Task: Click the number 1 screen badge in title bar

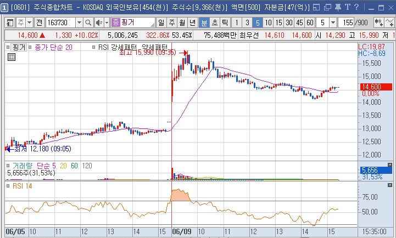Action: pos(4,8)
